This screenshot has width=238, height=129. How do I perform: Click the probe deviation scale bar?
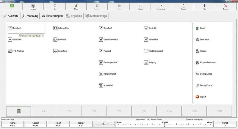tap(164, 124)
